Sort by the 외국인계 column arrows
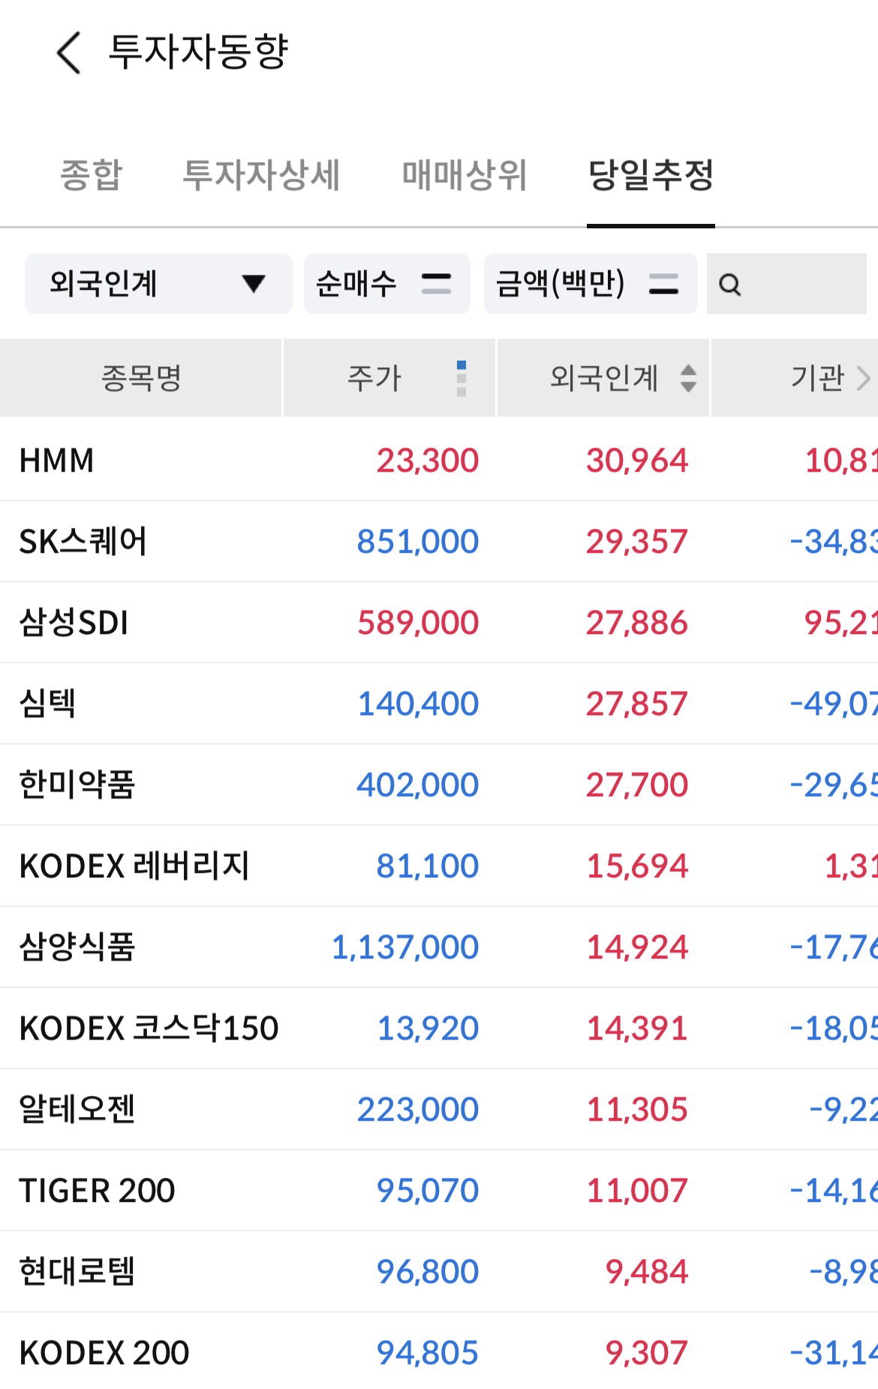The height and width of the screenshot is (1389, 878). tap(688, 378)
